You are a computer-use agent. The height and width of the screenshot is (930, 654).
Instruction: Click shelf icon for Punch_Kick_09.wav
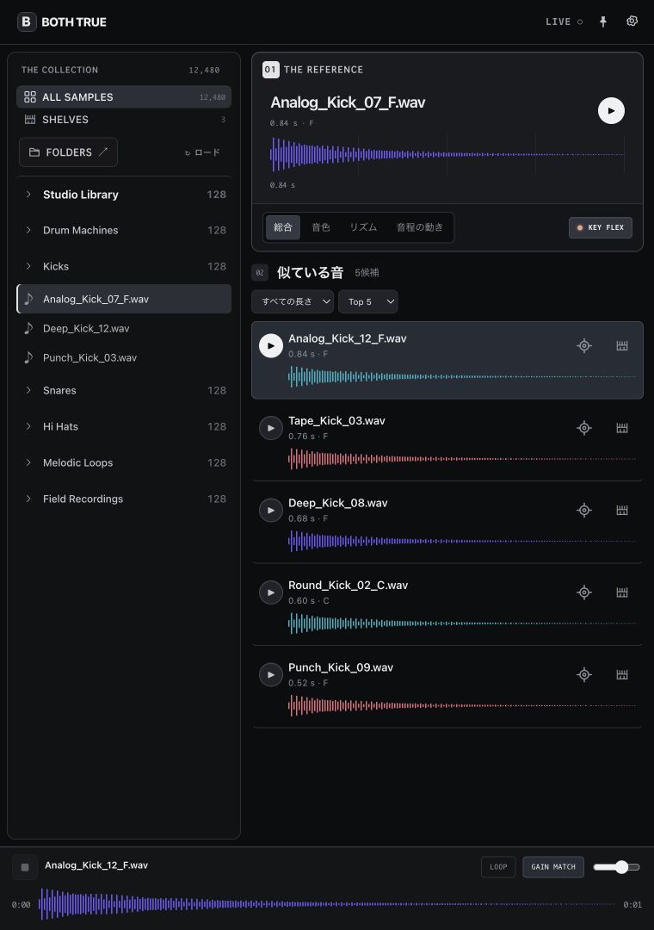[622, 674]
